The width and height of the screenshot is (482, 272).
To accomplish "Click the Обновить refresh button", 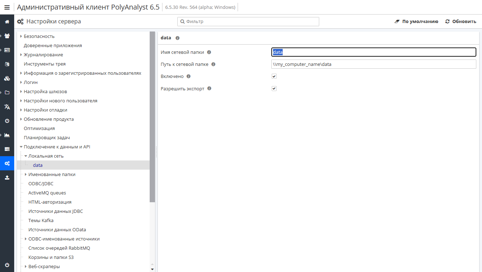I will pyautogui.click(x=461, y=22).
